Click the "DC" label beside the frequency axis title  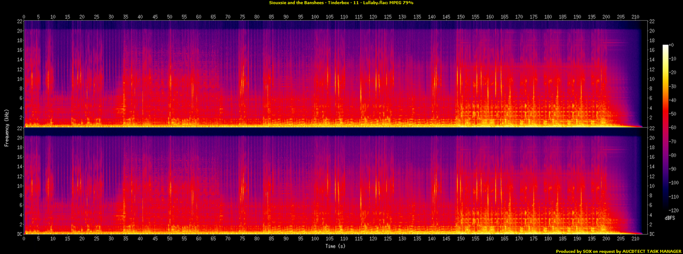19,234
